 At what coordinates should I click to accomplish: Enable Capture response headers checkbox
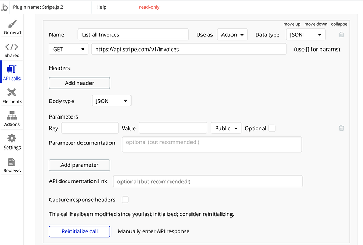point(125,200)
